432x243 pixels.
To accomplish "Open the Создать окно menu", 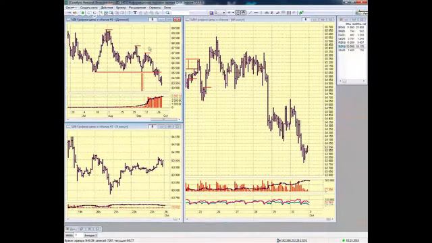I will click(88, 7).
